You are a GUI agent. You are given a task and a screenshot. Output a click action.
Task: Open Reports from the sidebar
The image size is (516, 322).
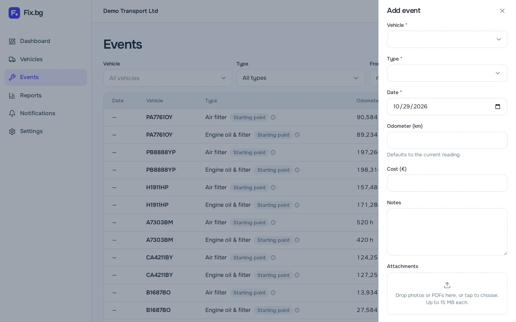46,96
